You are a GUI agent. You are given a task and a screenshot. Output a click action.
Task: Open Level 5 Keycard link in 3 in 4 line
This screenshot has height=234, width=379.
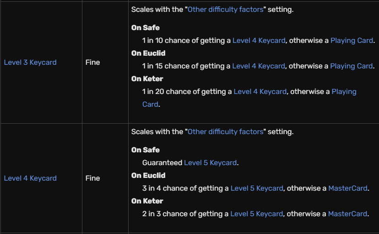pos(257,188)
